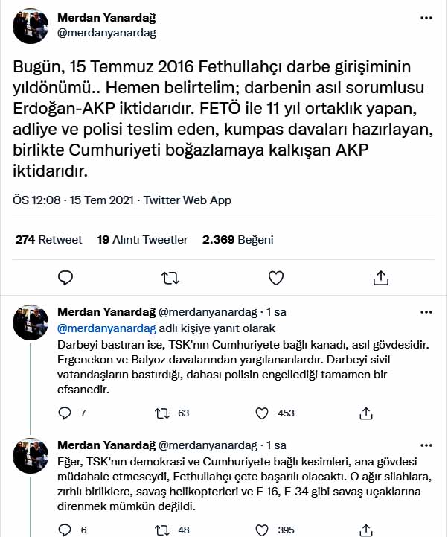
Task: Open the @merdanyanardag mention link in reply
Action: coord(107,328)
